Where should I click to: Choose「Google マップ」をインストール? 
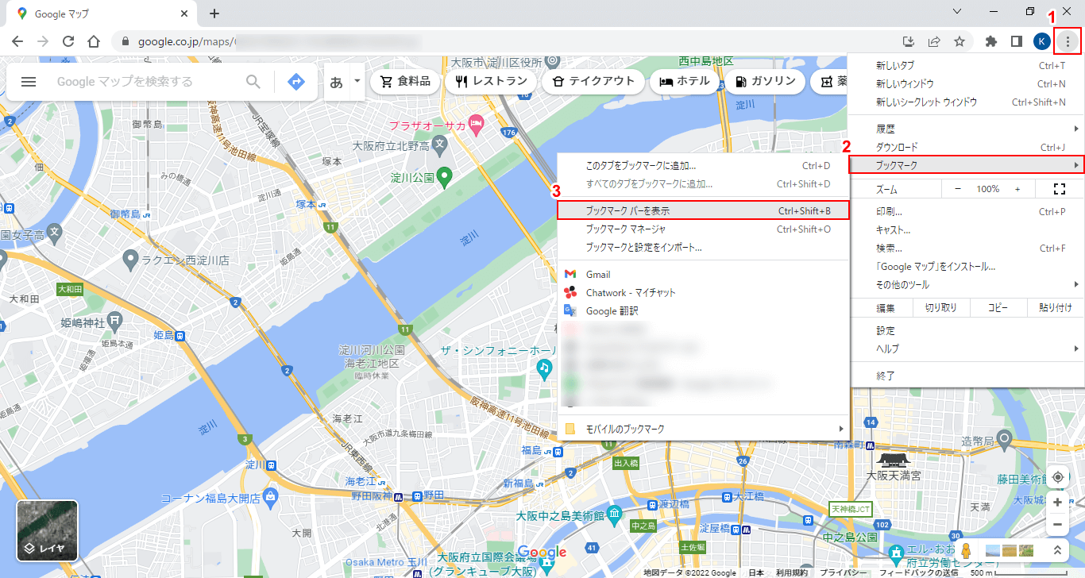click(x=966, y=266)
